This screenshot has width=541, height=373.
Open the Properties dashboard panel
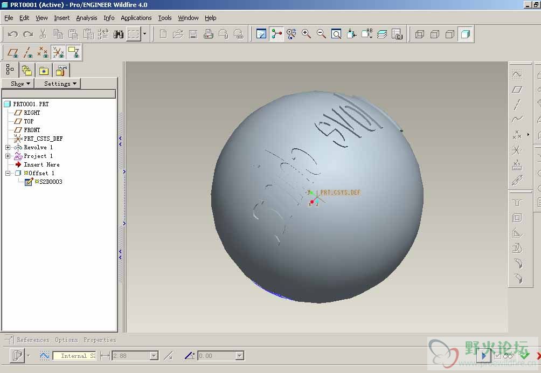(100, 340)
